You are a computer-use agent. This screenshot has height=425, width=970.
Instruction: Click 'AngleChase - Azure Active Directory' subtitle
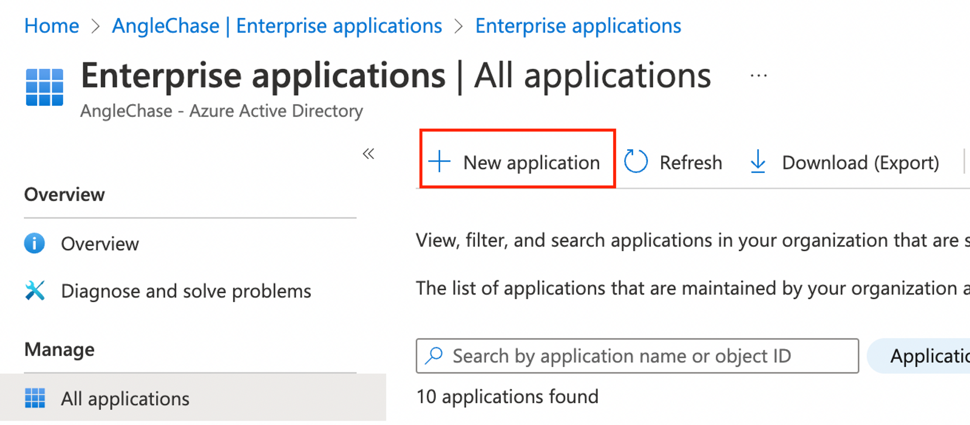(x=222, y=111)
